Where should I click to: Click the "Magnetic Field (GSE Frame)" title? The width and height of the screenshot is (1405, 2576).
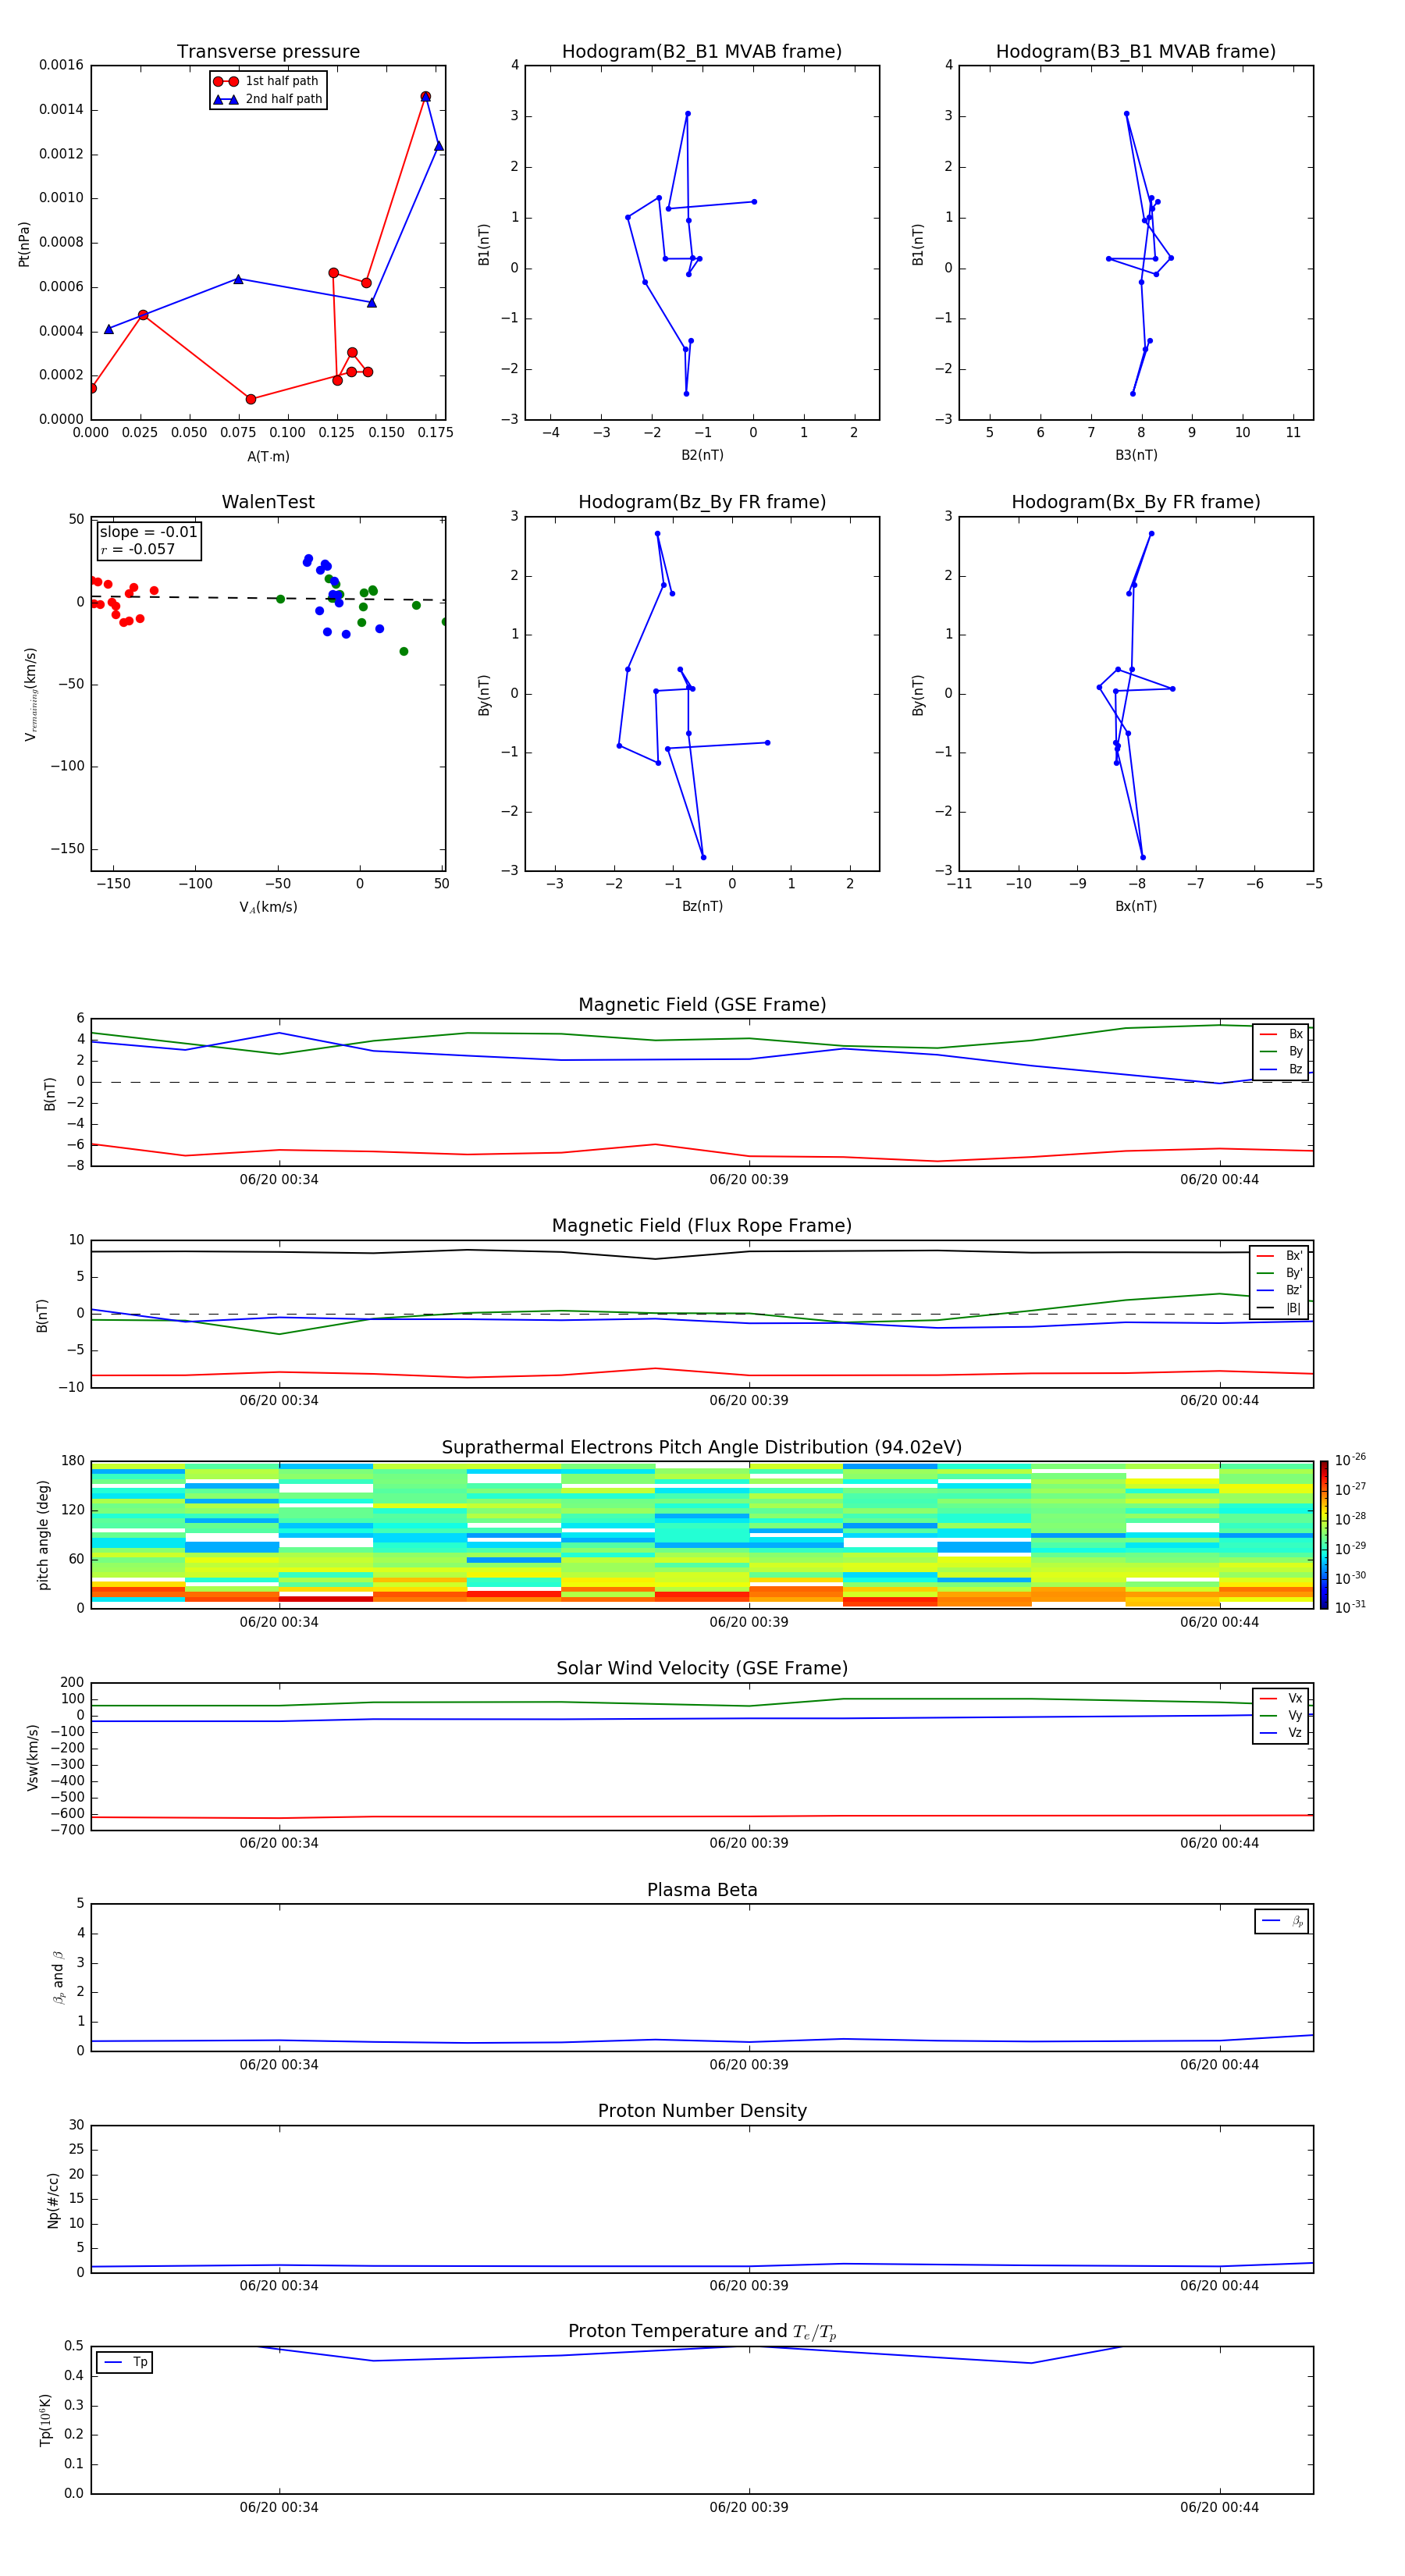tap(702, 1005)
